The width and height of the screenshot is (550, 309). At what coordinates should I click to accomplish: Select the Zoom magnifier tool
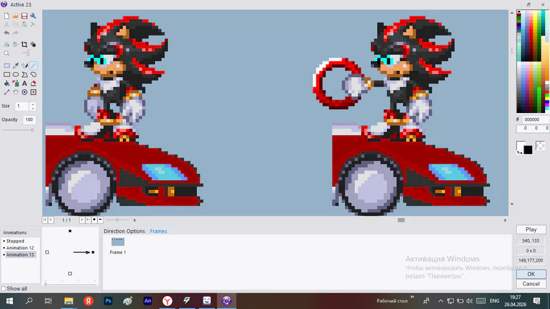click(x=7, y=53)
